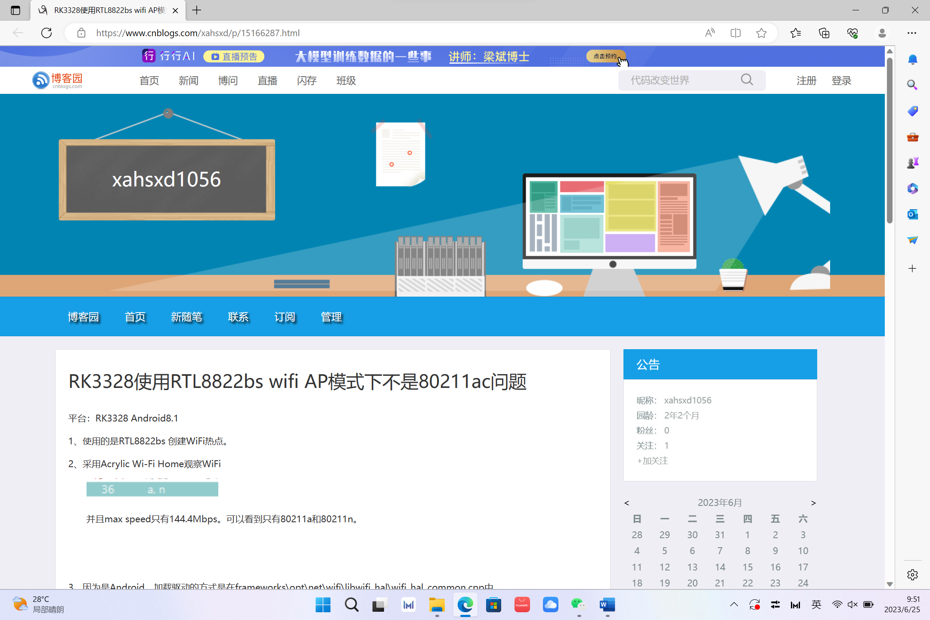The image size is (930, 620).
Task: Go to next month in calendar
Action: coord(813,503)
